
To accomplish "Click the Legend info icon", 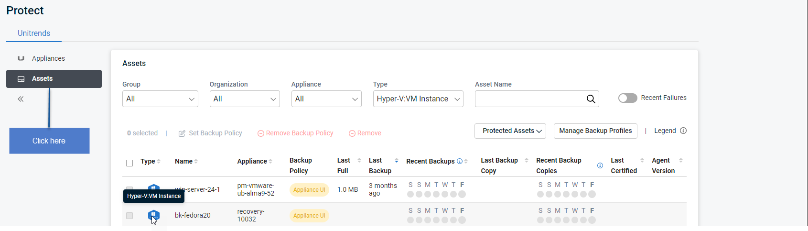I will coord(683,131).
